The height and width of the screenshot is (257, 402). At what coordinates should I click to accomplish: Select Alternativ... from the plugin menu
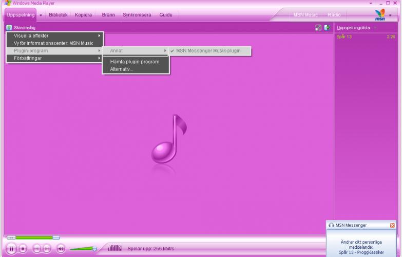pyautogui.click(x=121, y=69)
